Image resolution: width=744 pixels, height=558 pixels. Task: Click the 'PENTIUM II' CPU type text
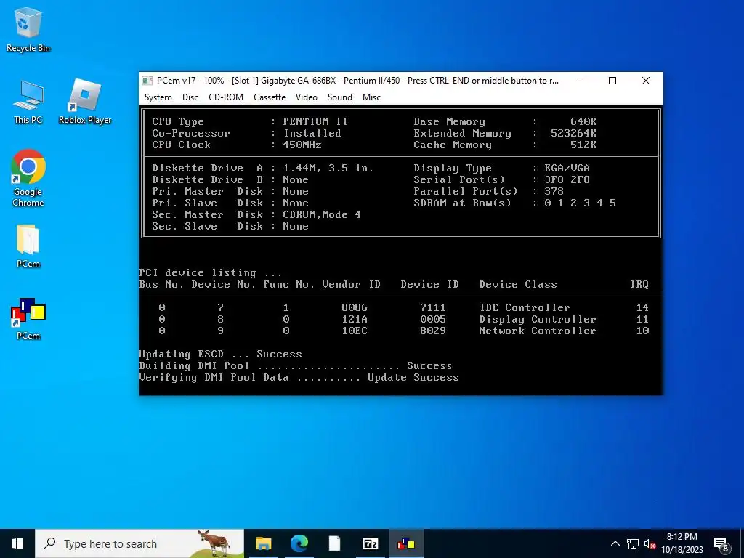point(315,121)
